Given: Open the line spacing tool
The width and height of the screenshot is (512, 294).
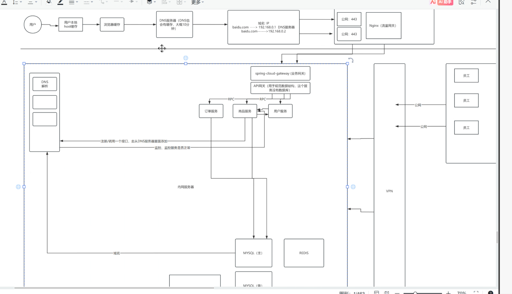Looking at the screenshot, I should [15, 2].
